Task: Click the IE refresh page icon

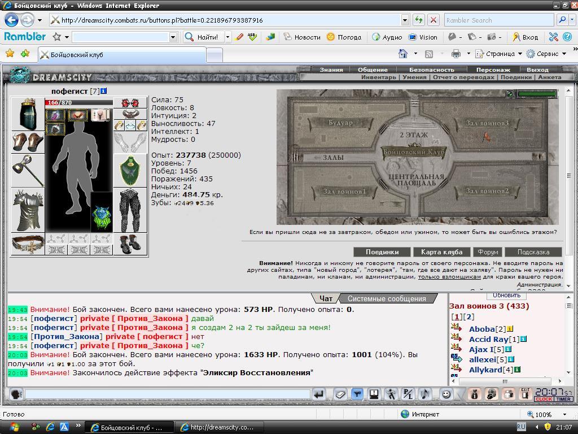Action: 418,20
